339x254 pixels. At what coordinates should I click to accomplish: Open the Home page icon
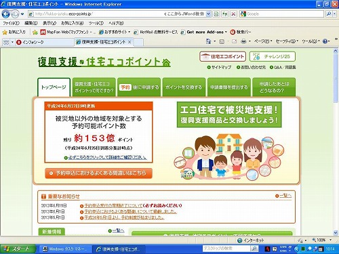[208, 41]
